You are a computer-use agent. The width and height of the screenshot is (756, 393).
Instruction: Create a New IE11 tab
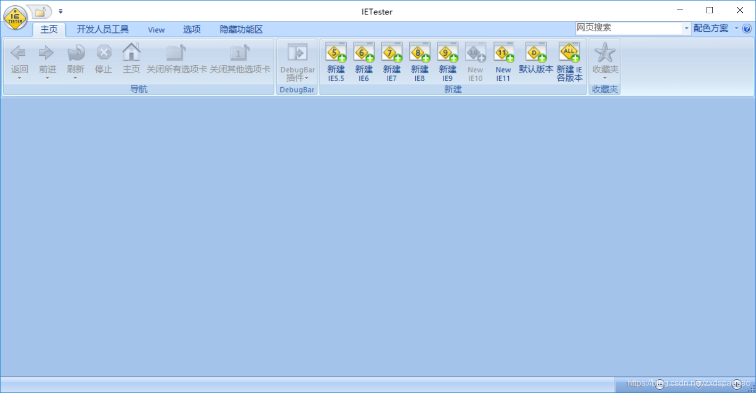(503, 62)
